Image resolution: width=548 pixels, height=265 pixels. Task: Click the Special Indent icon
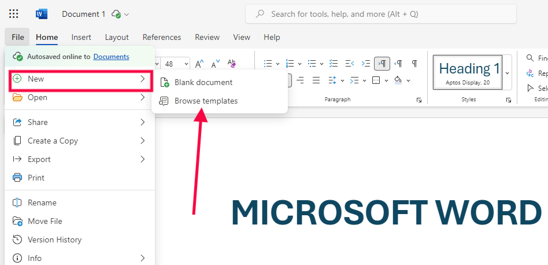click(x=354, y=81)
